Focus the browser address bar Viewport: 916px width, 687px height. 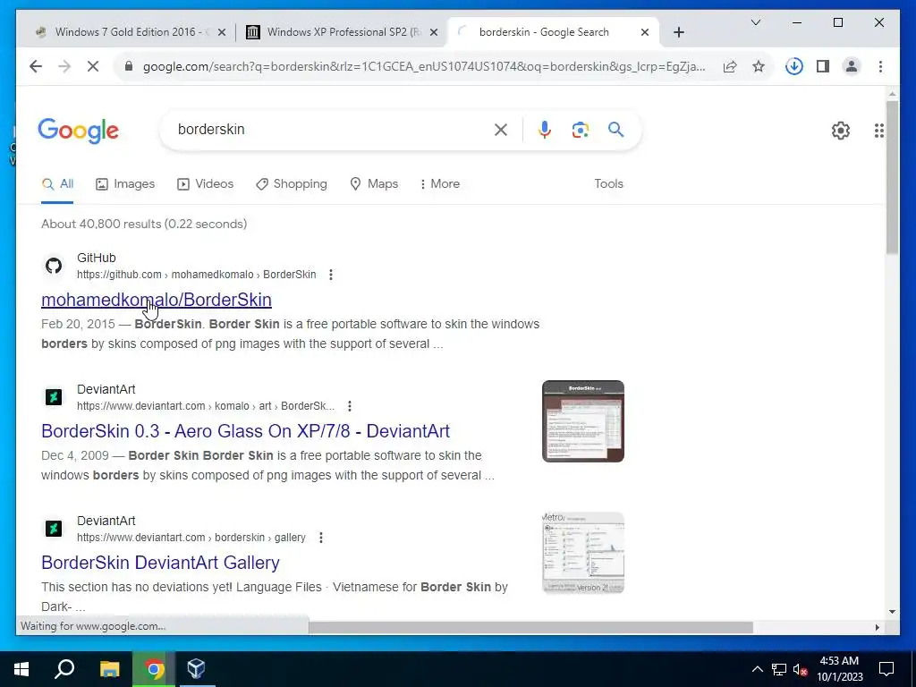pos(423,66)
